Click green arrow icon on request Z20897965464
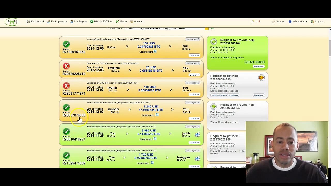The width and height of the screenshot is (331, 186). point(214,41)
